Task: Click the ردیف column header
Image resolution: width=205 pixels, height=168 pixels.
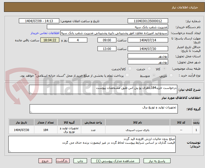Action: point(196,122)
